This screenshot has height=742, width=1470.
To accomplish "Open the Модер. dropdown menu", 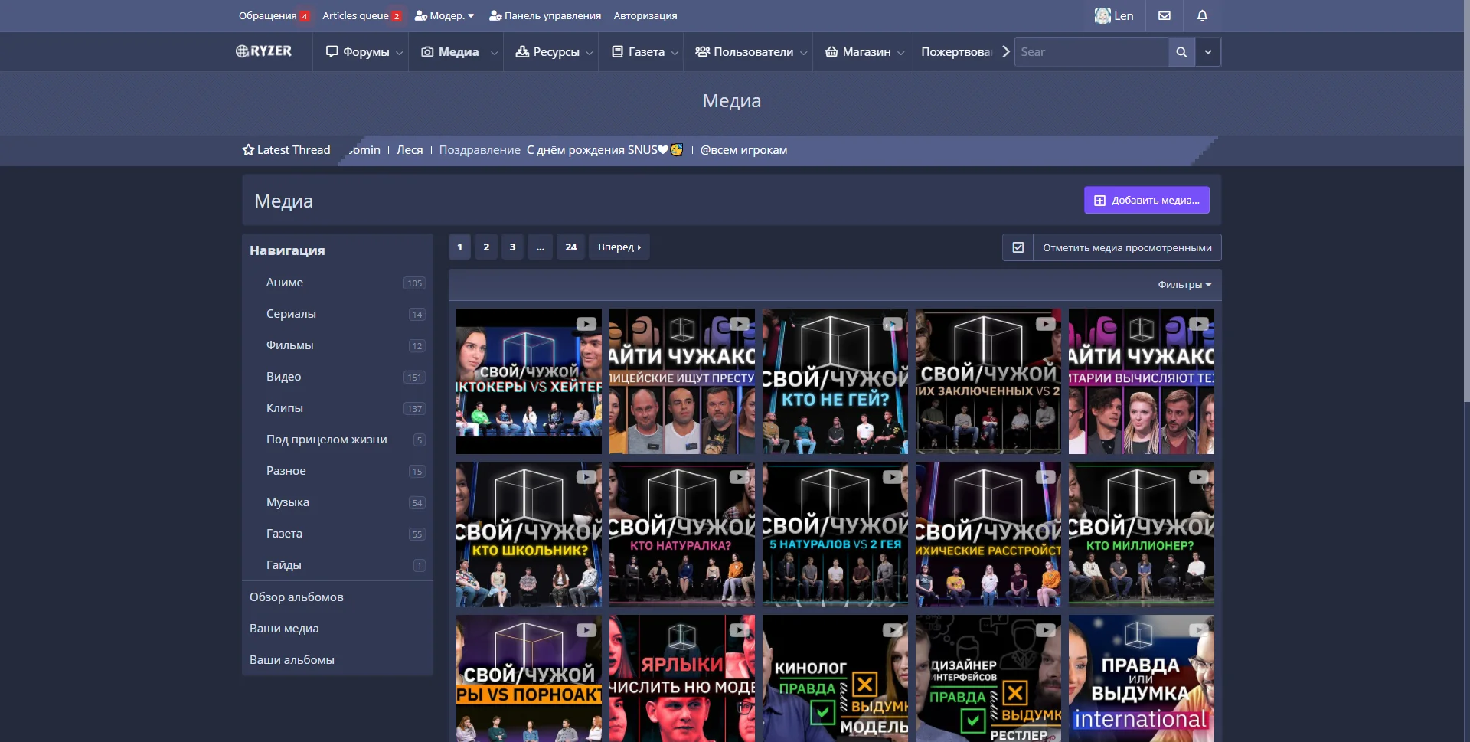I will 445,15.
